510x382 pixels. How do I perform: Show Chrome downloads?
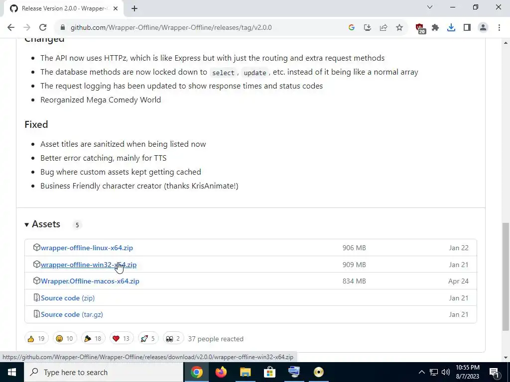click(x=451, y=28)
